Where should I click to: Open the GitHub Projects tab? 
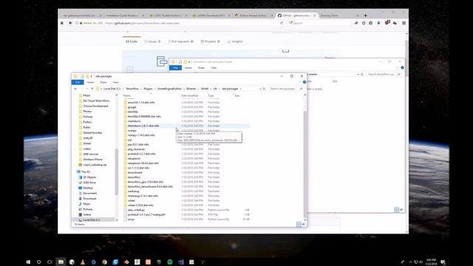point(210,41)
